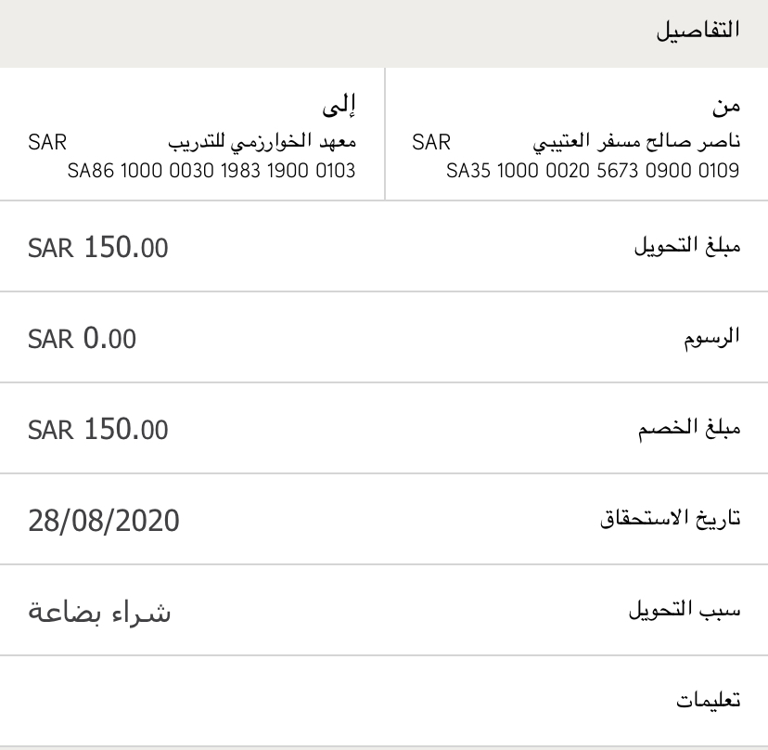Image resolution: width=768 pixels, height=750 pixels.
Task: Select the SAR 0.00 fees value
Action: pyautogui.click(x=82, y=339)
